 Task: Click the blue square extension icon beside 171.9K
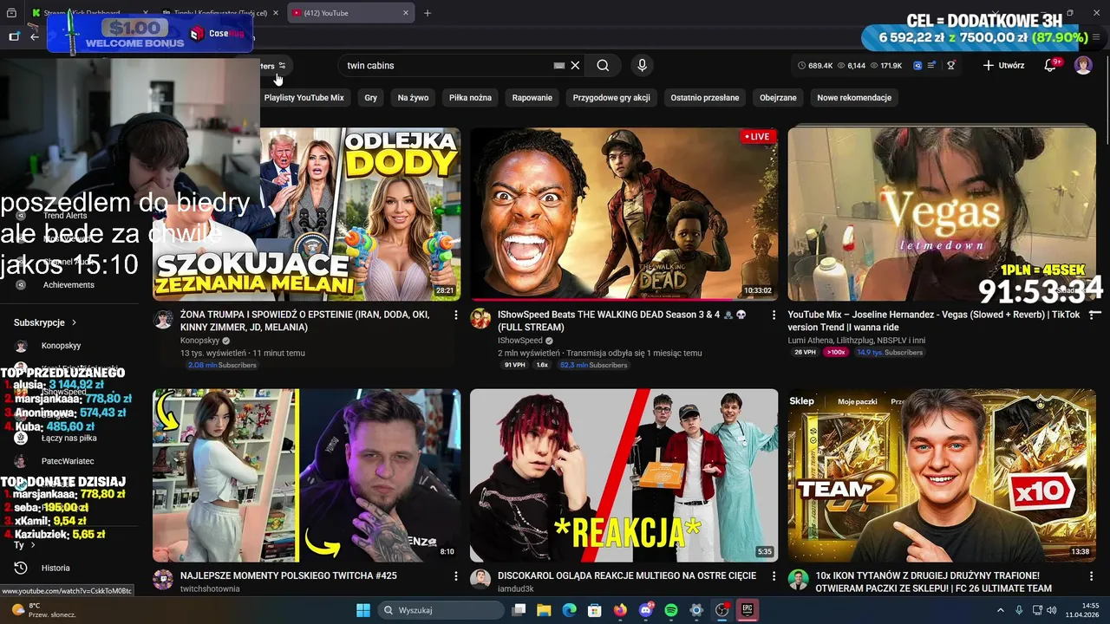[x=917, y=65]
